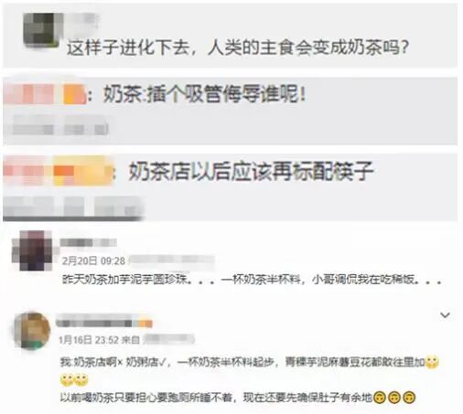Click the orange badge beside the 1月16日 username
Image resolution: width=463 pixels, height=414 pixels.
143,324
